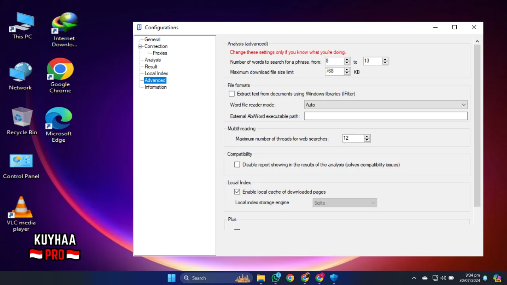Select Analysis in the settings tree
The image size is (507, 285).
[152, 60]
